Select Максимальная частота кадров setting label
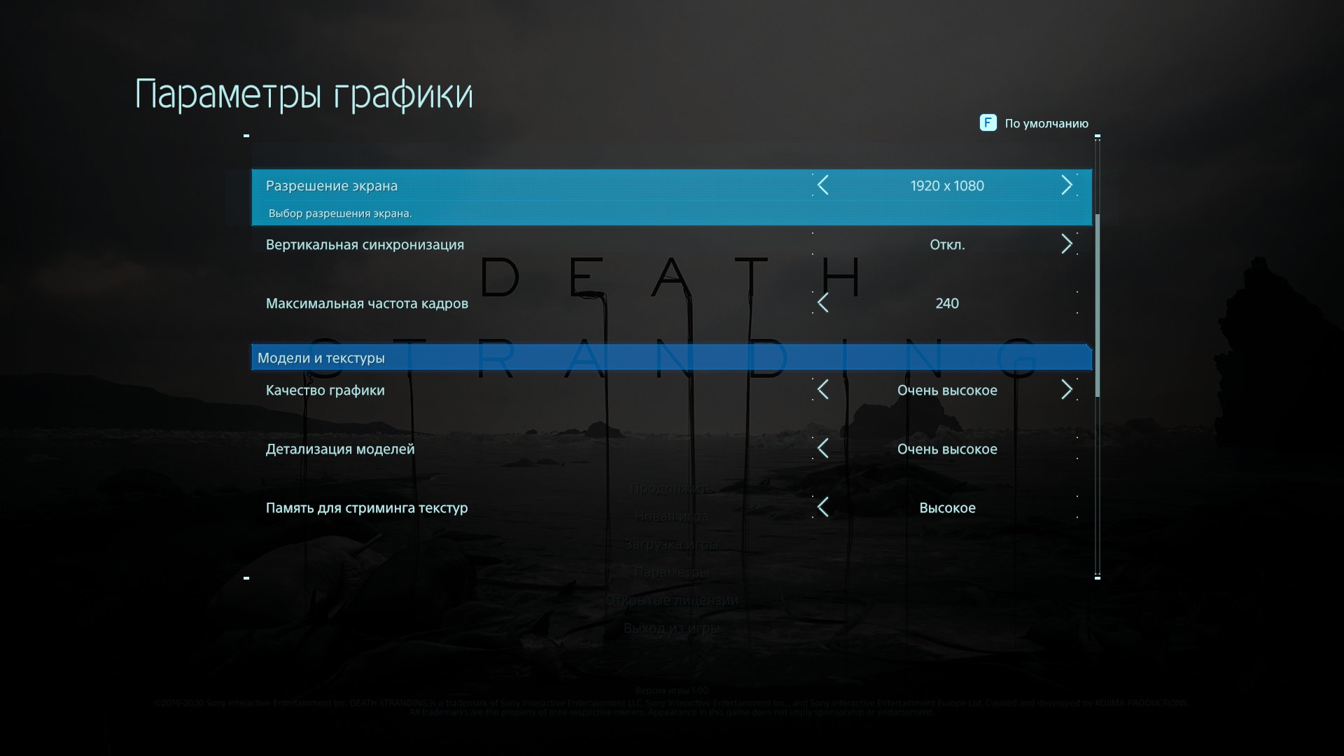Viewport: 1344px width, 756px height. point(367,304)
